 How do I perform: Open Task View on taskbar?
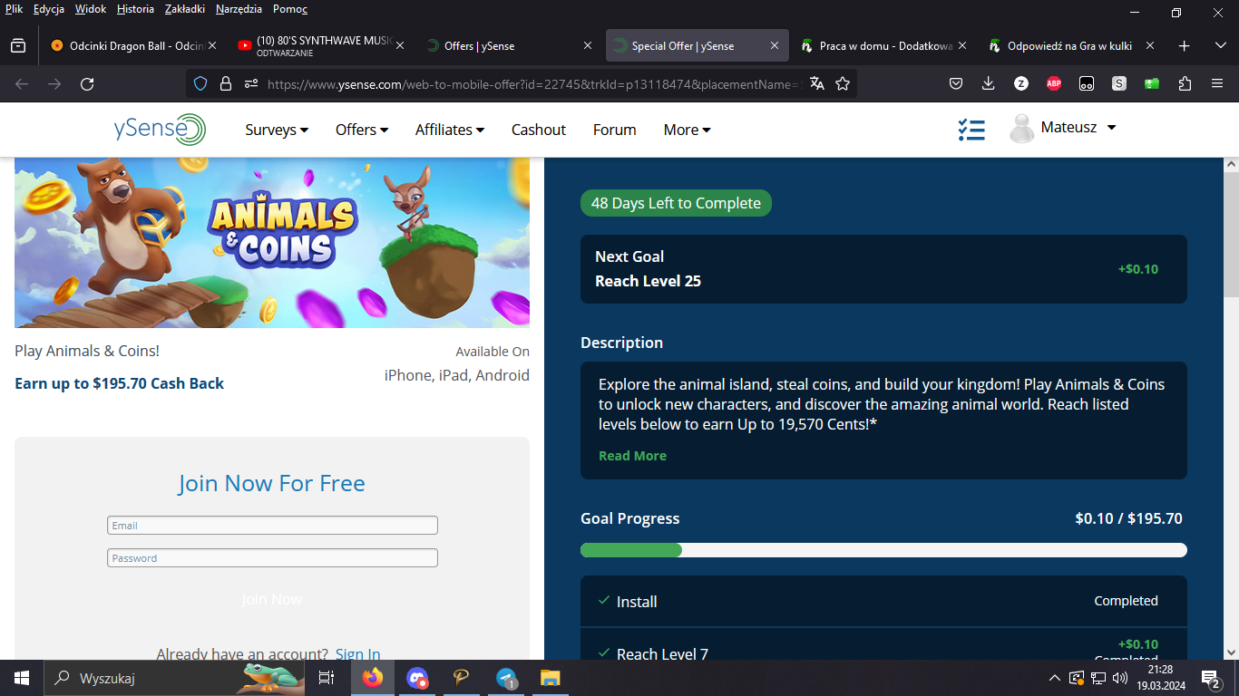pos(327,678)
